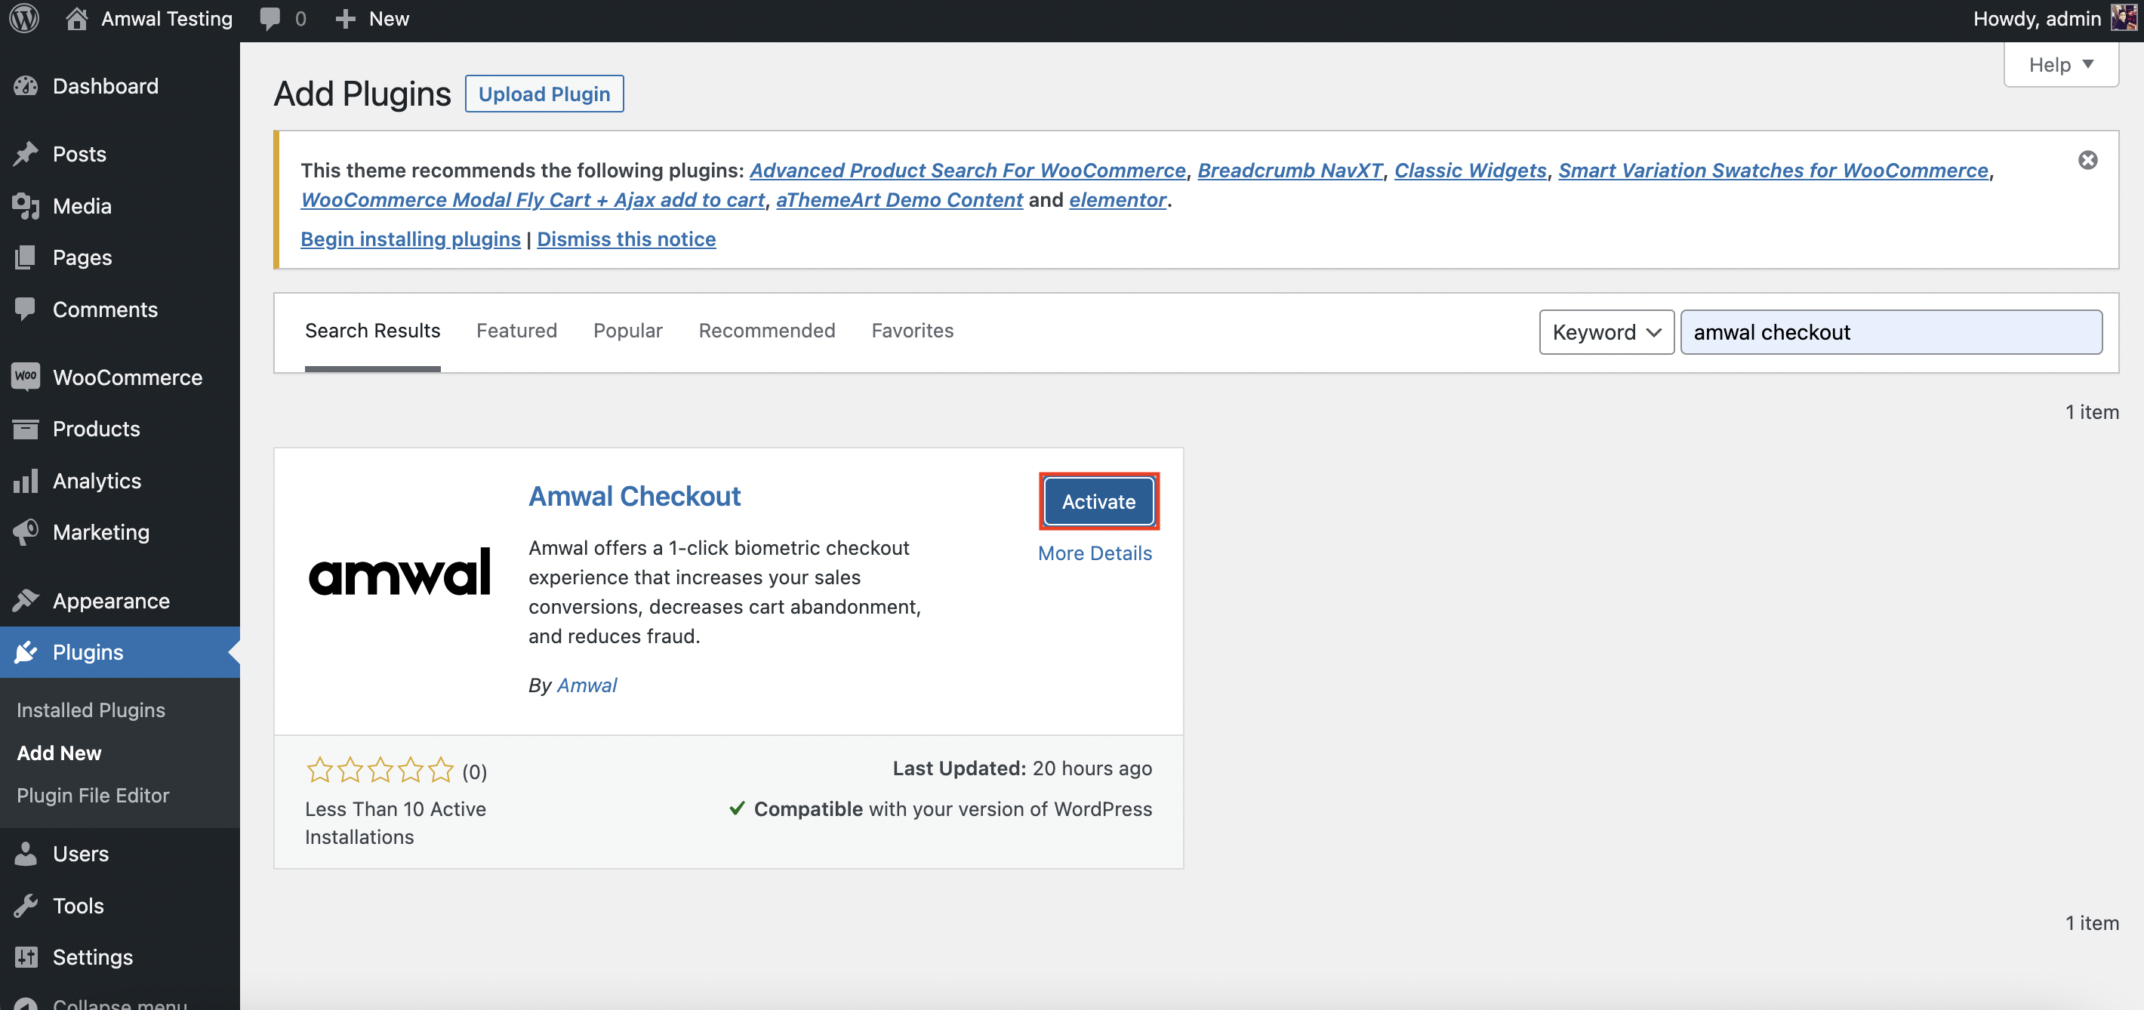Click the admin avatar in the top bar

[2123, 18]
